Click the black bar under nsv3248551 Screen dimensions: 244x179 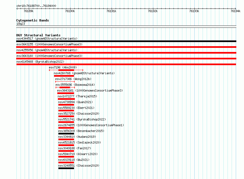66,168
